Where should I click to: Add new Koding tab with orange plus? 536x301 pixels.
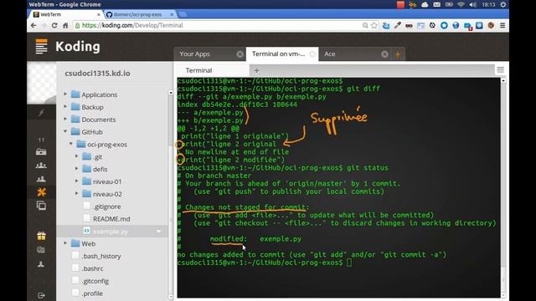[x=398, y=54]
